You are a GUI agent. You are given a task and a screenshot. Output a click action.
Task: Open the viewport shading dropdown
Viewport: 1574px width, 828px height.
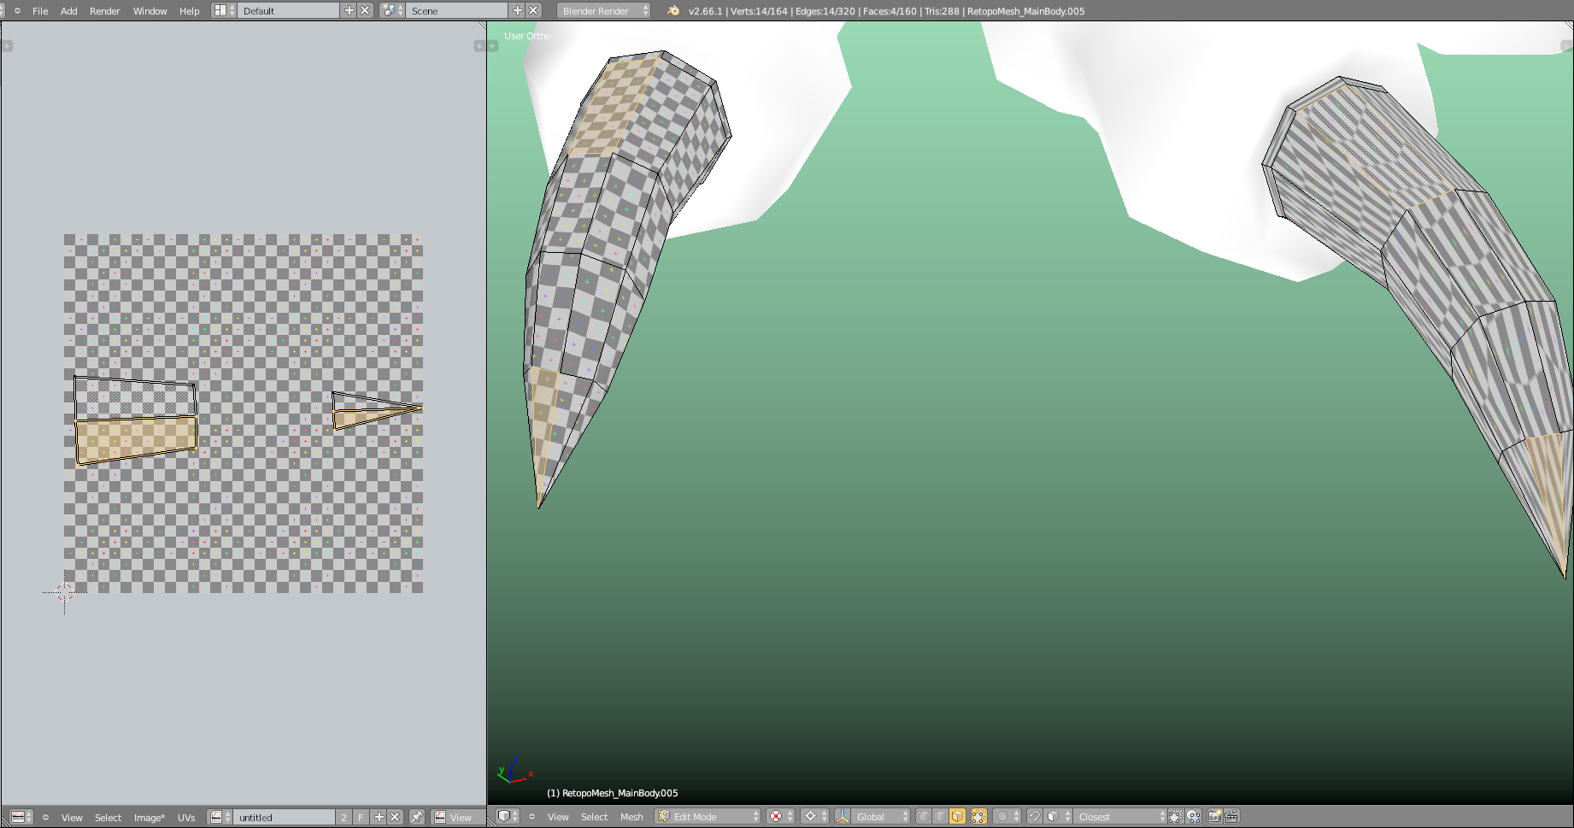(x=780, y=816)
